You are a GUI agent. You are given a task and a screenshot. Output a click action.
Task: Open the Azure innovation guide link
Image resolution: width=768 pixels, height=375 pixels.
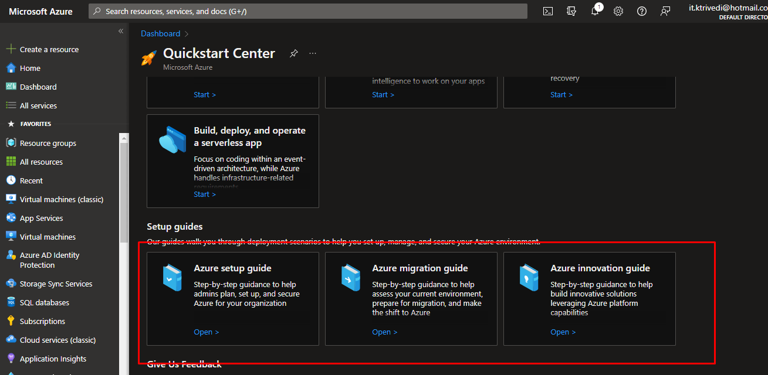[x=563, y=332]
